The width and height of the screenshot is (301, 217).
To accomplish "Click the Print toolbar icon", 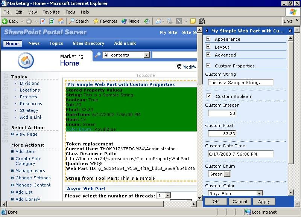I will pos(170,21).
